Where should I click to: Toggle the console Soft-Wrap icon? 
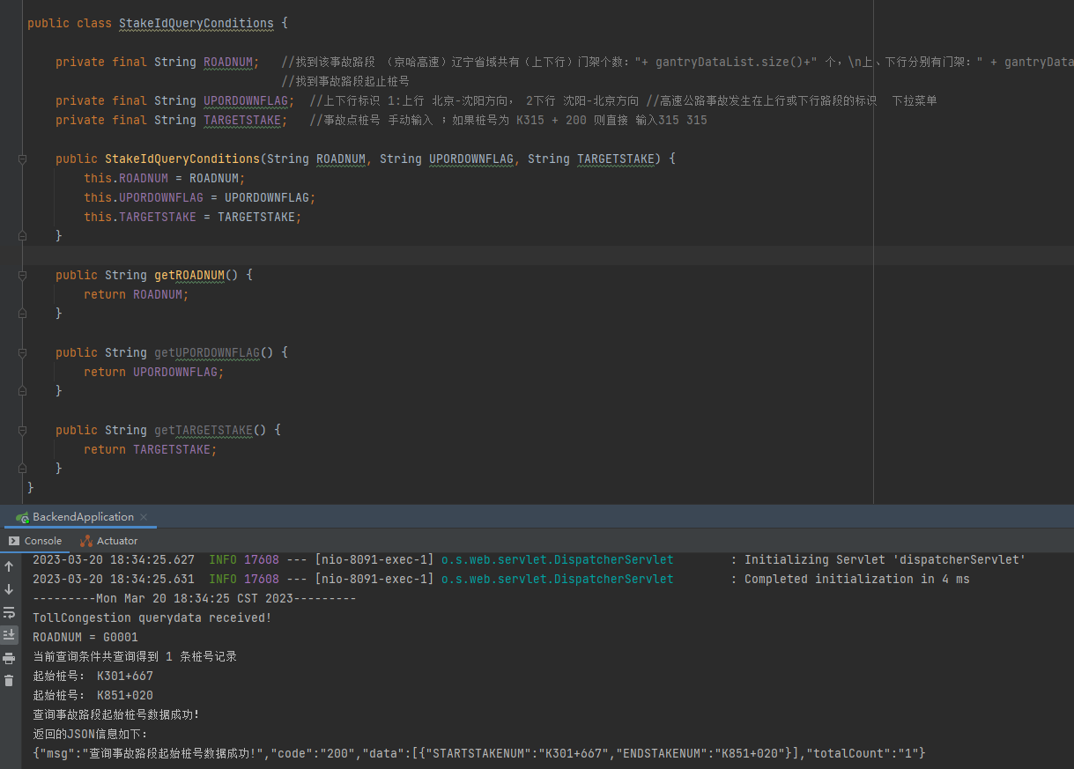click(9, 612)
